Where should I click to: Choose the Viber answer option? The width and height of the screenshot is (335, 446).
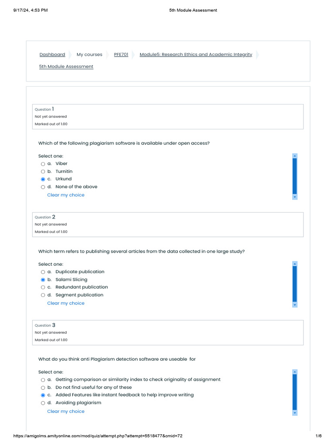click(43, 164)
